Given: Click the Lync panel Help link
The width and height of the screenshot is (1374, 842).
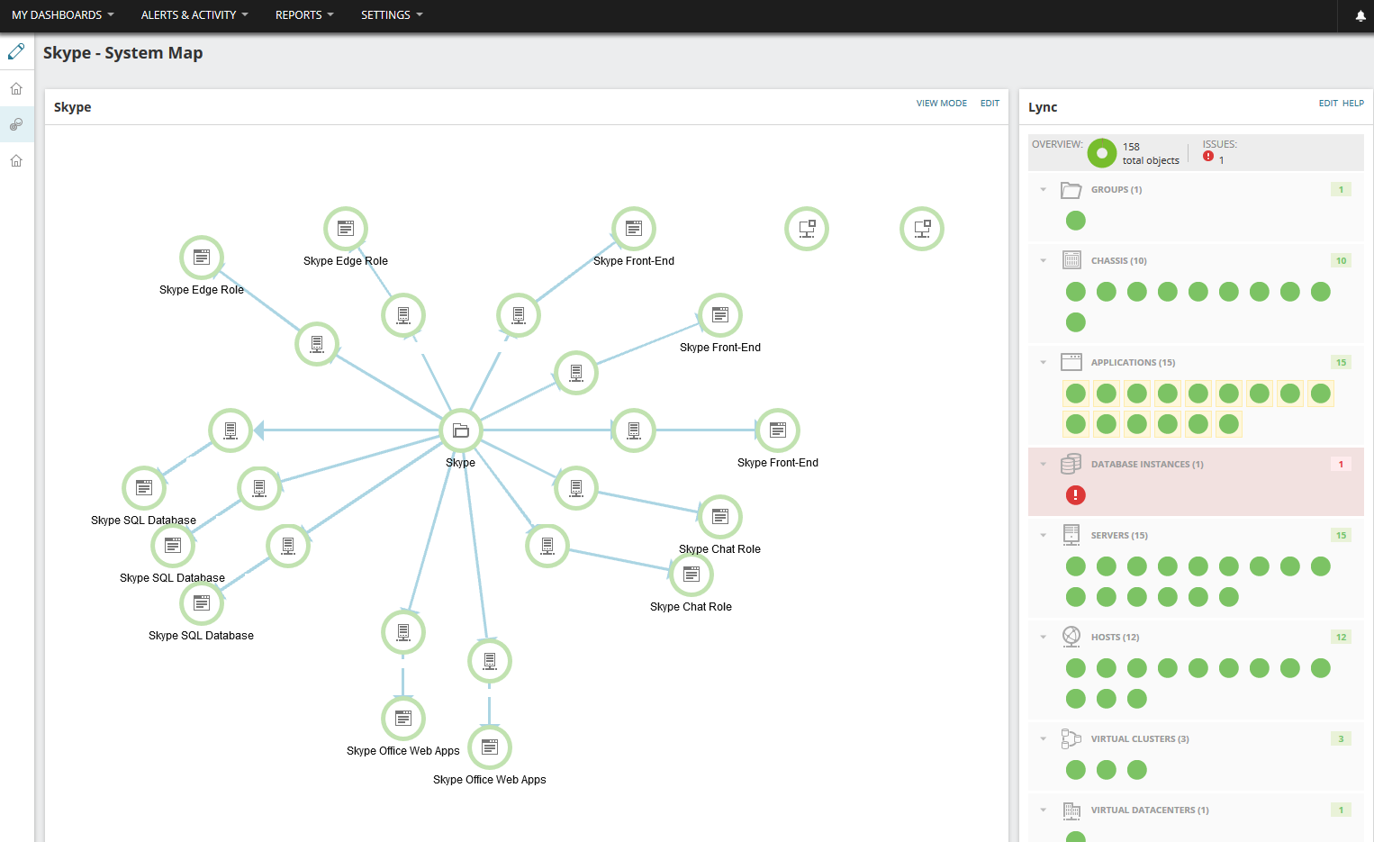Looking at the screenshot, I should click(1353, 104).
